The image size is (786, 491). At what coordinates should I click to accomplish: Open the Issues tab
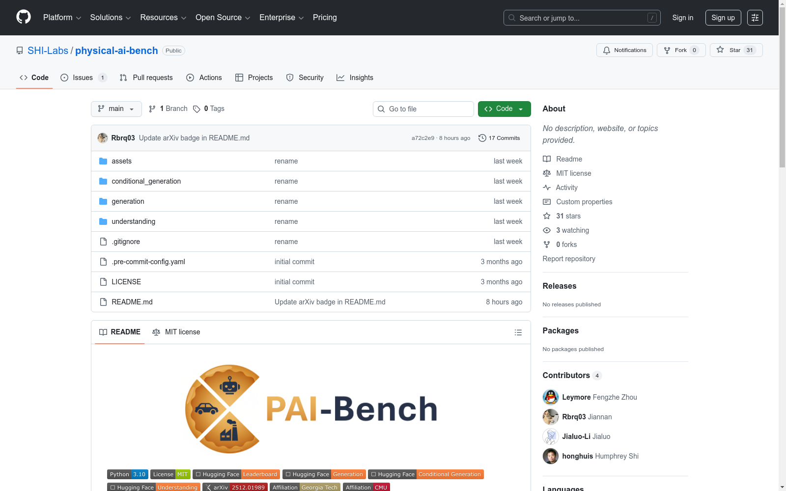point(84,78)
